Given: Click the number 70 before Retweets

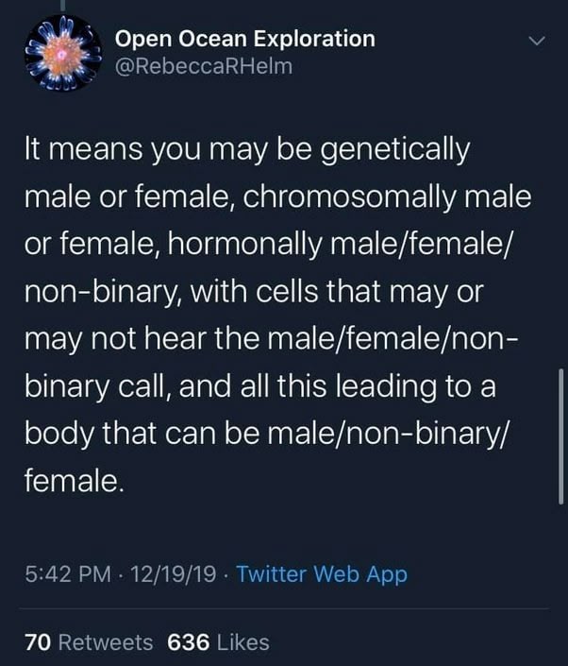Looking at the screenshot, I should click(37, 642).
